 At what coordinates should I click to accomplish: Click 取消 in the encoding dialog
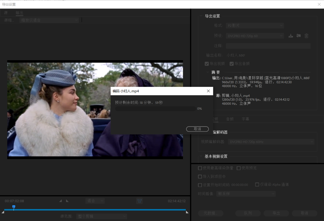click(197, 129)
